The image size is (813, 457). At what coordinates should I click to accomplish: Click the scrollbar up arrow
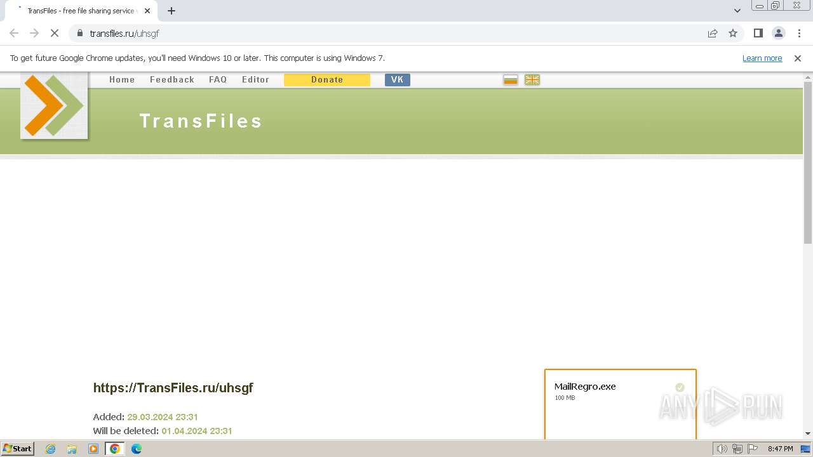808,77
